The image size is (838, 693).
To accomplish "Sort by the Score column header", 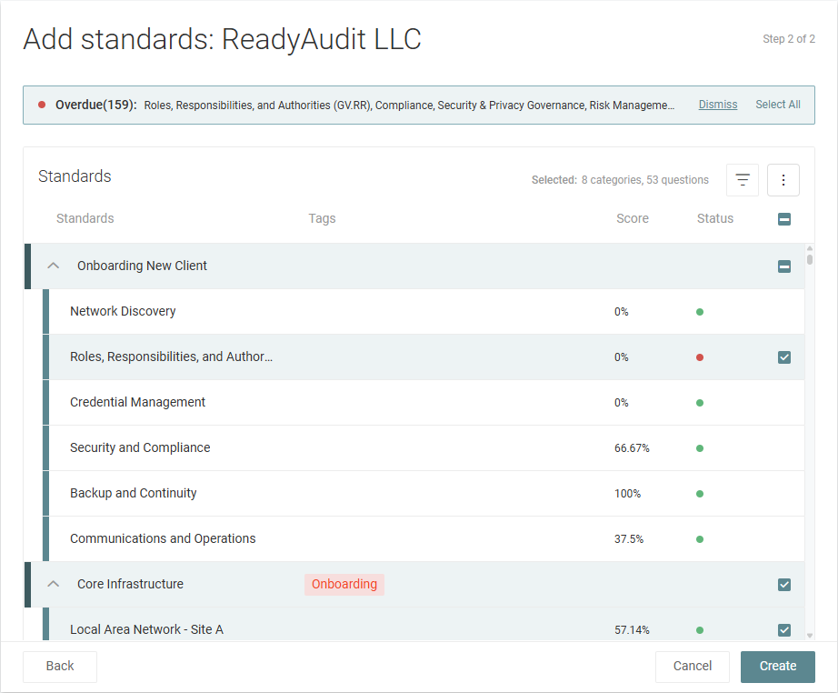I will click(x=633, y=218).
